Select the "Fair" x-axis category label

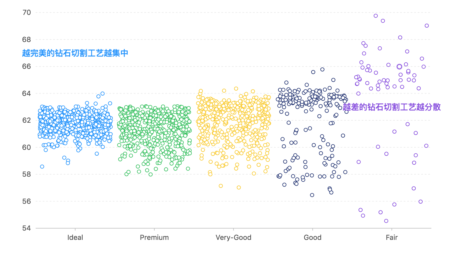(392, 238)
